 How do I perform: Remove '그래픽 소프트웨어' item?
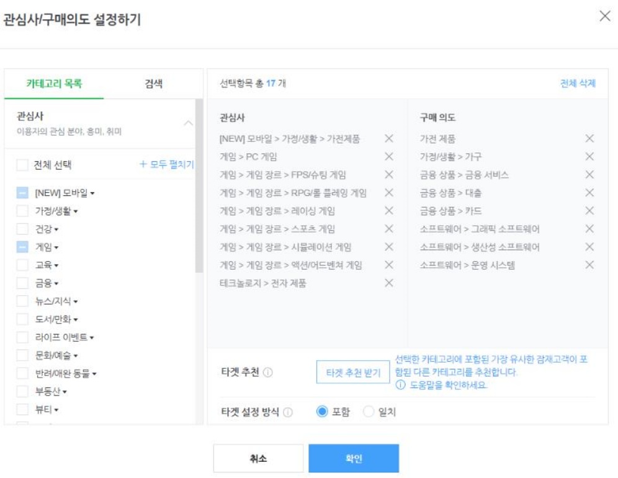pos(589,229)
